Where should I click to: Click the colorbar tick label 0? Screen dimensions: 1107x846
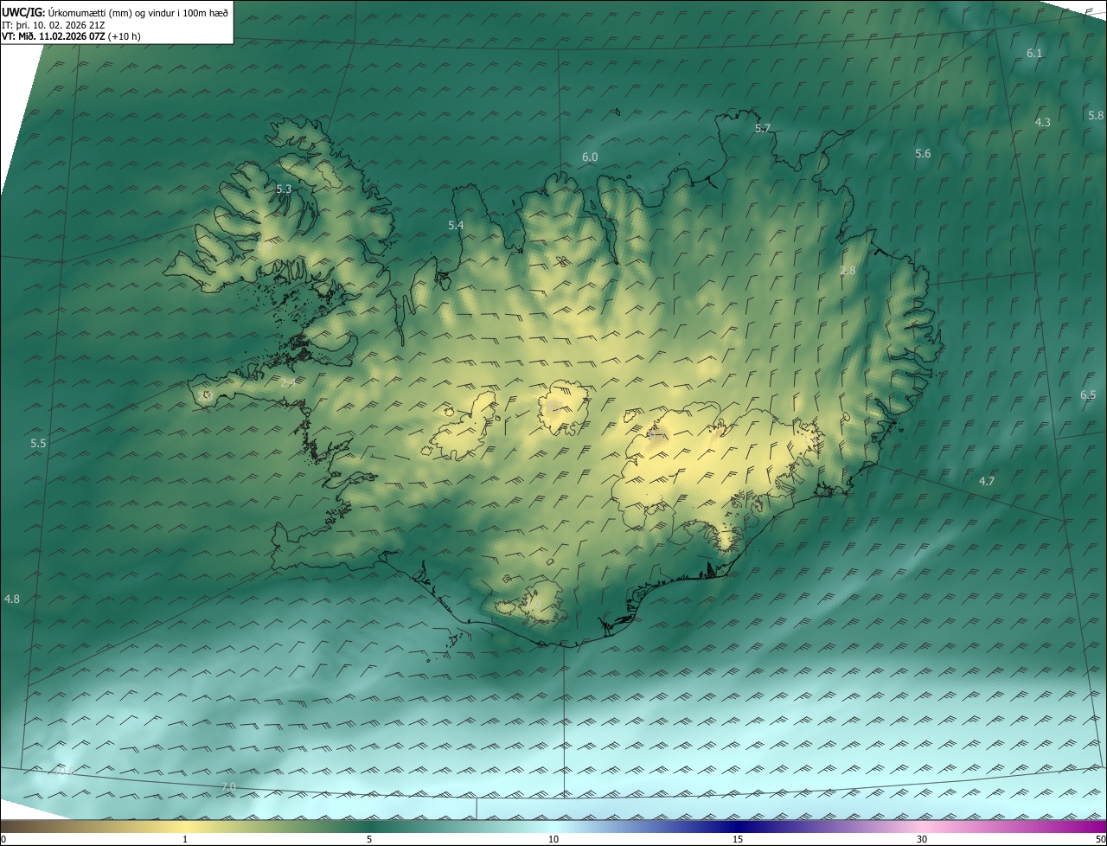(3, 840)
